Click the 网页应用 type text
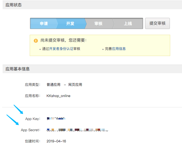Image resolution: width=182 pixels, height=147 pixels. (75, 85)
